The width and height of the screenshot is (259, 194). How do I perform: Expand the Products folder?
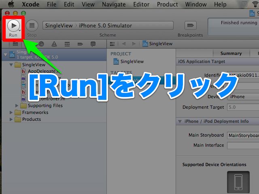(11, 119)
